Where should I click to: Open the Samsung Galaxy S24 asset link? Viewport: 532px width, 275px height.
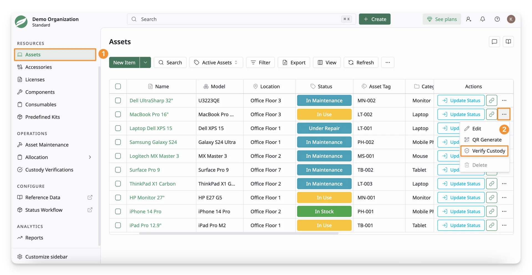click(153, 142)
